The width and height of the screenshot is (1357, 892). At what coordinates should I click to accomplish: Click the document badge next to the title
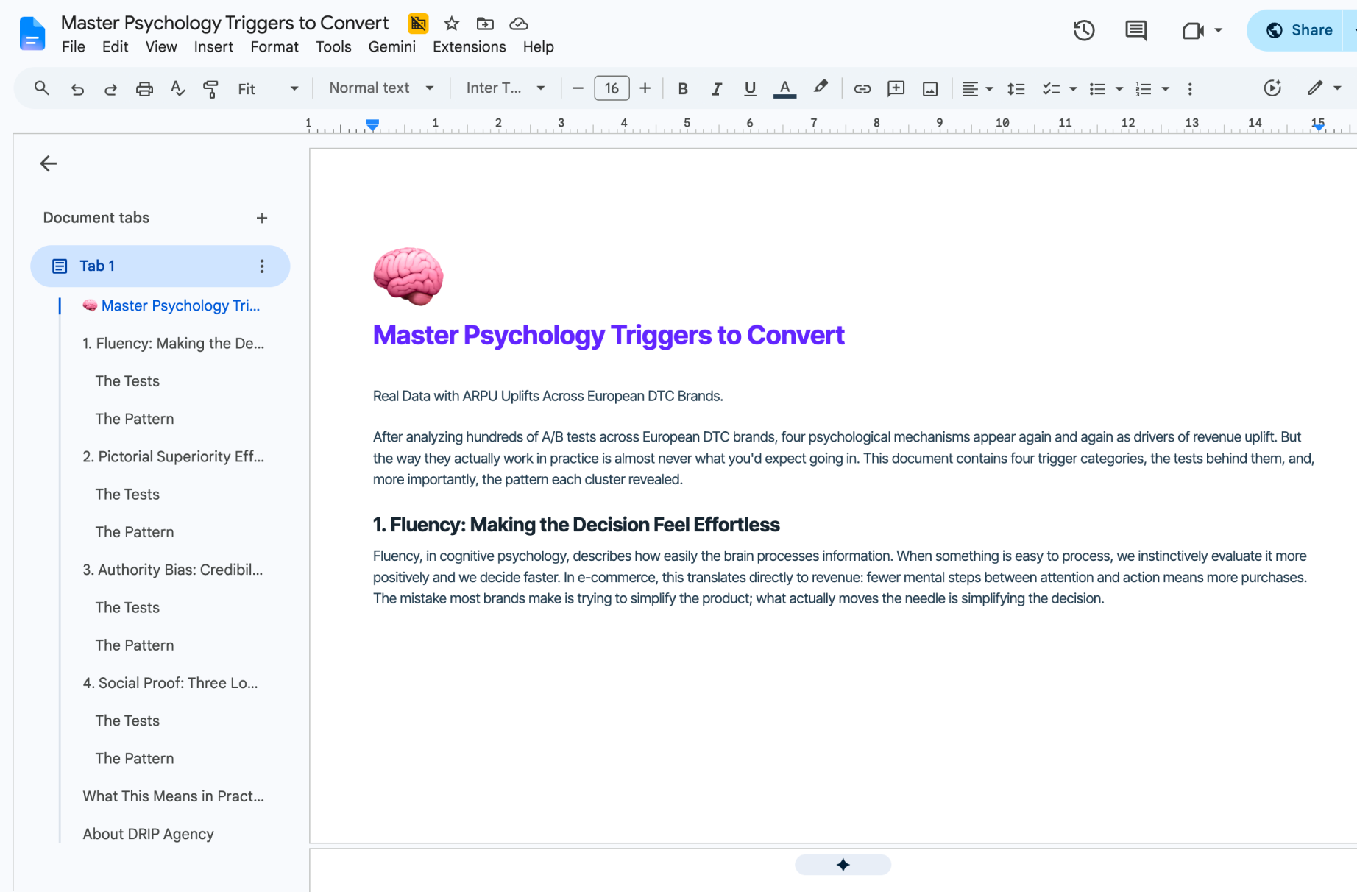pyautogui.click(x=418, y=24)
